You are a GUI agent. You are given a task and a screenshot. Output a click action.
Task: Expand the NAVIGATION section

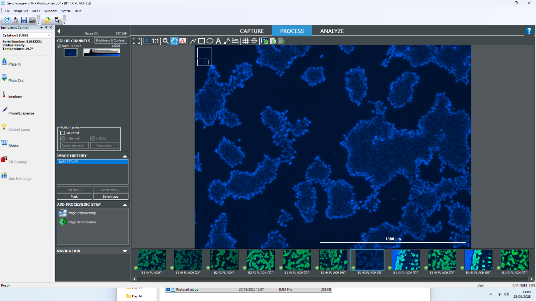tap(125, 251)
